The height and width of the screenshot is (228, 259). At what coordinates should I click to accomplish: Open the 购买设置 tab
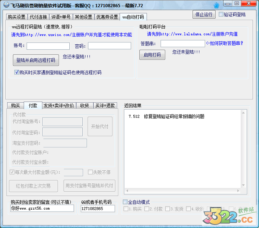pos(17,17)
